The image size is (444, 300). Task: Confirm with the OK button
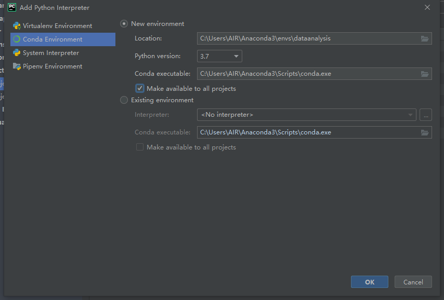[x=370, y=282]
